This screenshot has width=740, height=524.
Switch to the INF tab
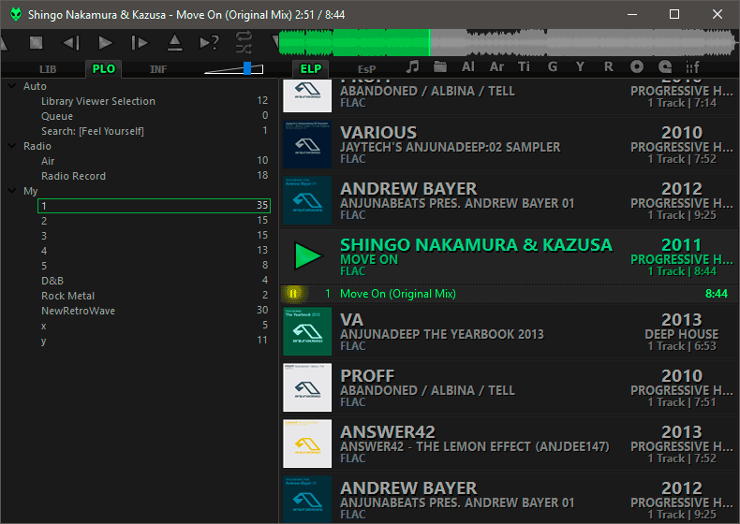pos(158,69)
